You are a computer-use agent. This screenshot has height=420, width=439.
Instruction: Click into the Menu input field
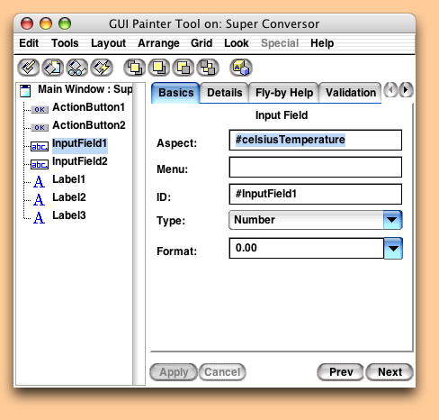(316, 167)
